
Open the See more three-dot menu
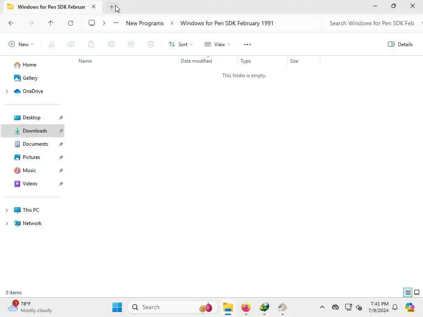(247, 45)
